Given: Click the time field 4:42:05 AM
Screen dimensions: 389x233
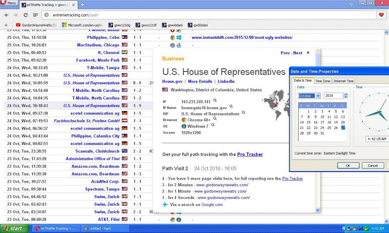Looking at the screenshot, I should (377, 139).
